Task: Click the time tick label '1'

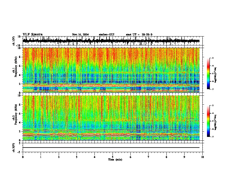Action: (x=41, y=157)
